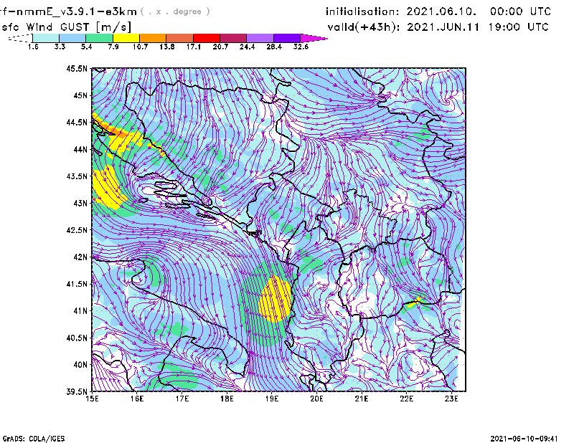Click the orange 10.7–13.8 legend swatch

coord(153,38)
